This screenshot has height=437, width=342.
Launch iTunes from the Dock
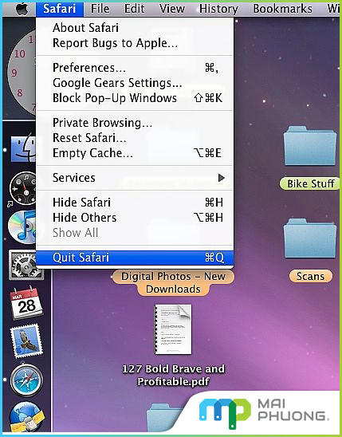point(22,226)
